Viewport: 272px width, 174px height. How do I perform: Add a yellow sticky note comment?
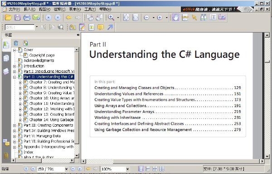pos(101,27)
